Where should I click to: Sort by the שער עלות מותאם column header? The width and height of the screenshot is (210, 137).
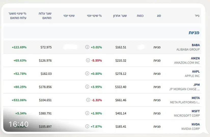[x=45, y=16]
